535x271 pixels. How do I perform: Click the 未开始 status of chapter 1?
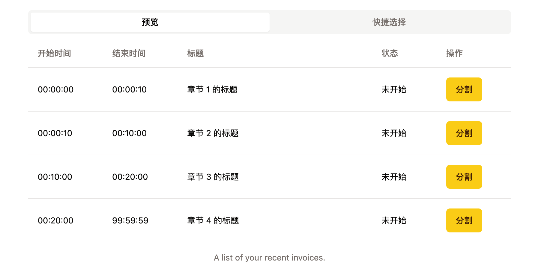(x=394, y=89)
